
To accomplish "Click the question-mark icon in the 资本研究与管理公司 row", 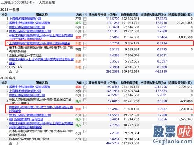I will pos(85,139).
